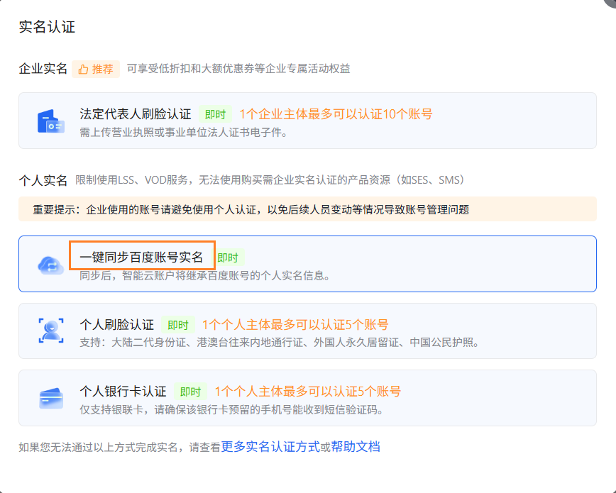Click the 个人实名 section heading
616x493 pixels.
tap(43, 180)
